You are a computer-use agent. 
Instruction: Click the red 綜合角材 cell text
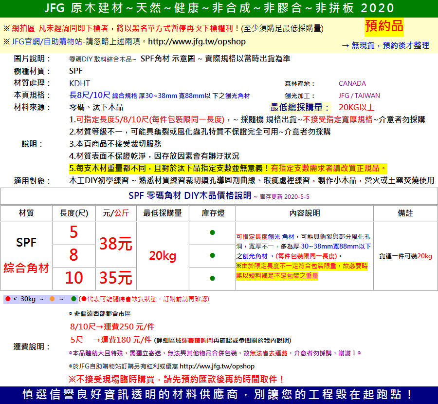point(26,268)
